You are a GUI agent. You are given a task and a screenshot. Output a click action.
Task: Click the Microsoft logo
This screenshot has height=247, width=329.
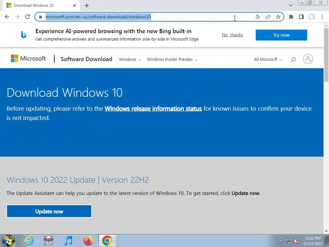click(28, 59)
